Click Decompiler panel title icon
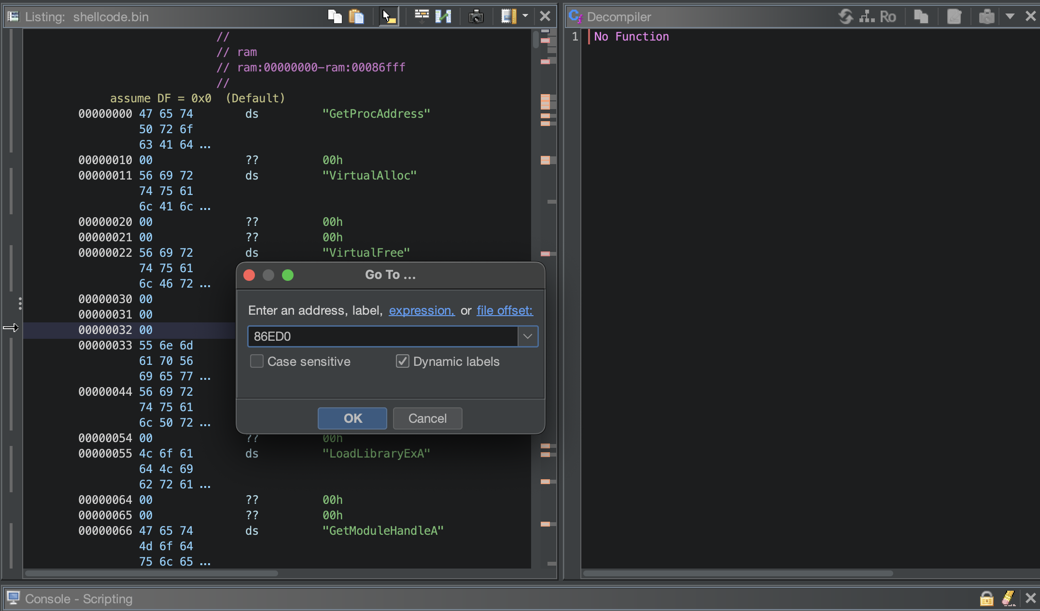 coord(576,16)
